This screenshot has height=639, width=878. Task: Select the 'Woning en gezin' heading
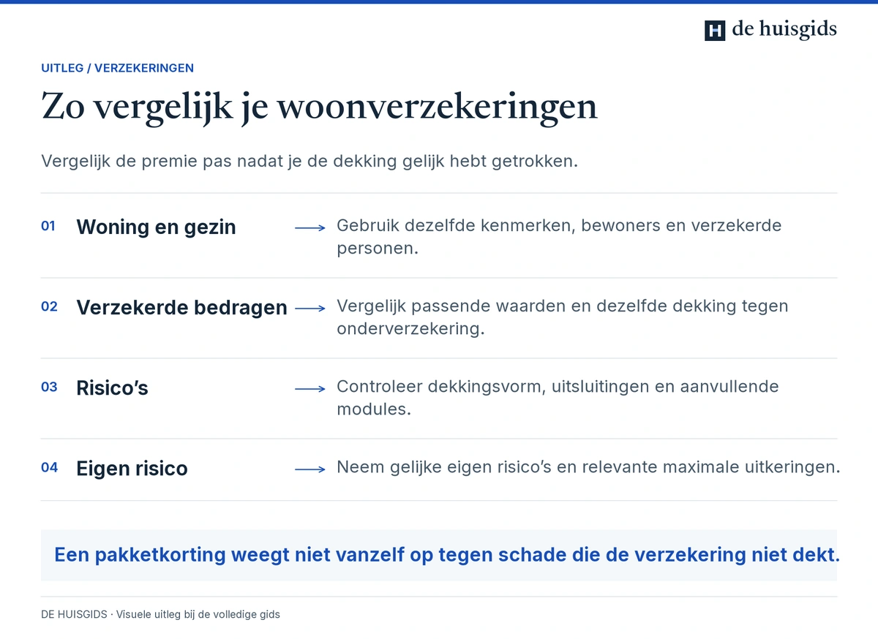click(156, 227)
